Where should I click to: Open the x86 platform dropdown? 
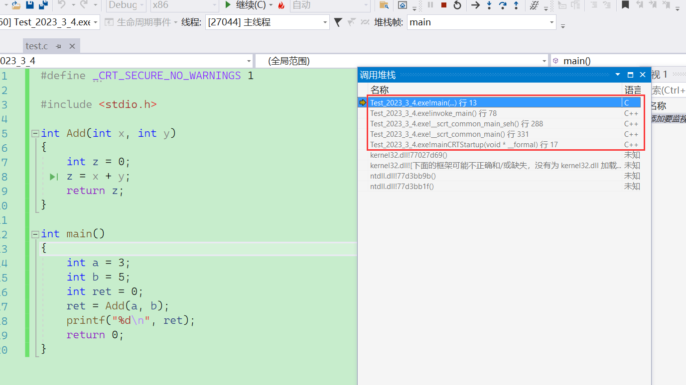(x=184, y=5)
